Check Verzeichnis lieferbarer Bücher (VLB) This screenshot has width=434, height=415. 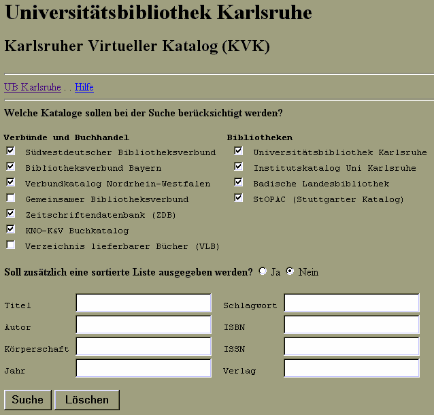tap(10, 245)
